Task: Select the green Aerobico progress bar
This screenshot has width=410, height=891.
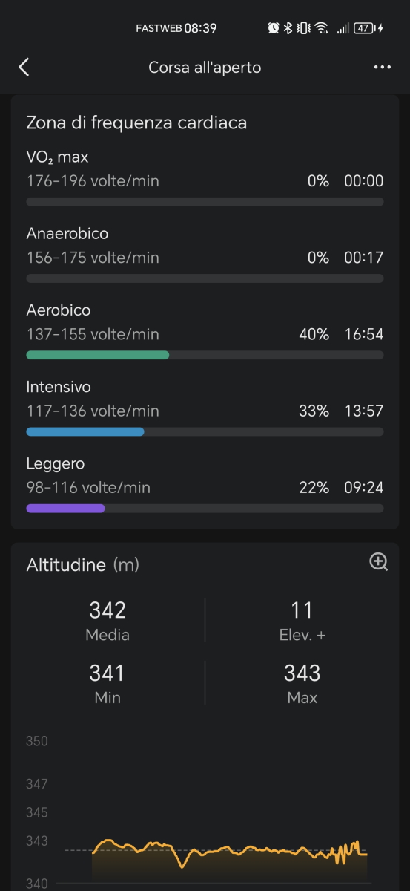Action: click(98, 355)
